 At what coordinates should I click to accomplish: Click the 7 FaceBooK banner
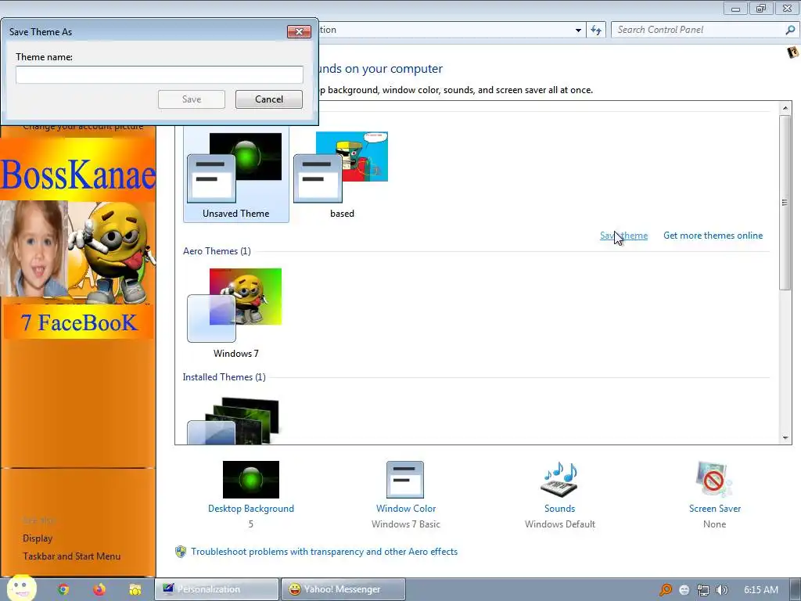pyautogui.click(x=79, y=322)
